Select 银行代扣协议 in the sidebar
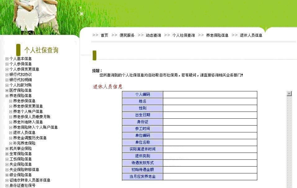 click(x=20, y=74)
